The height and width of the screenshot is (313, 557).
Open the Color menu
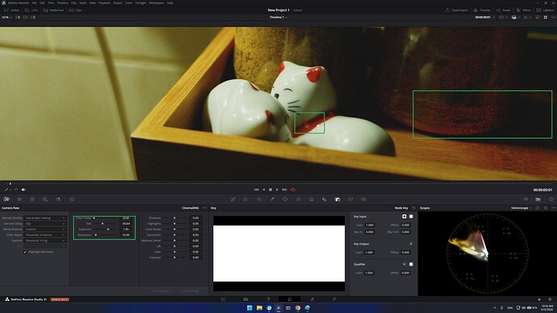coord(128,3)
